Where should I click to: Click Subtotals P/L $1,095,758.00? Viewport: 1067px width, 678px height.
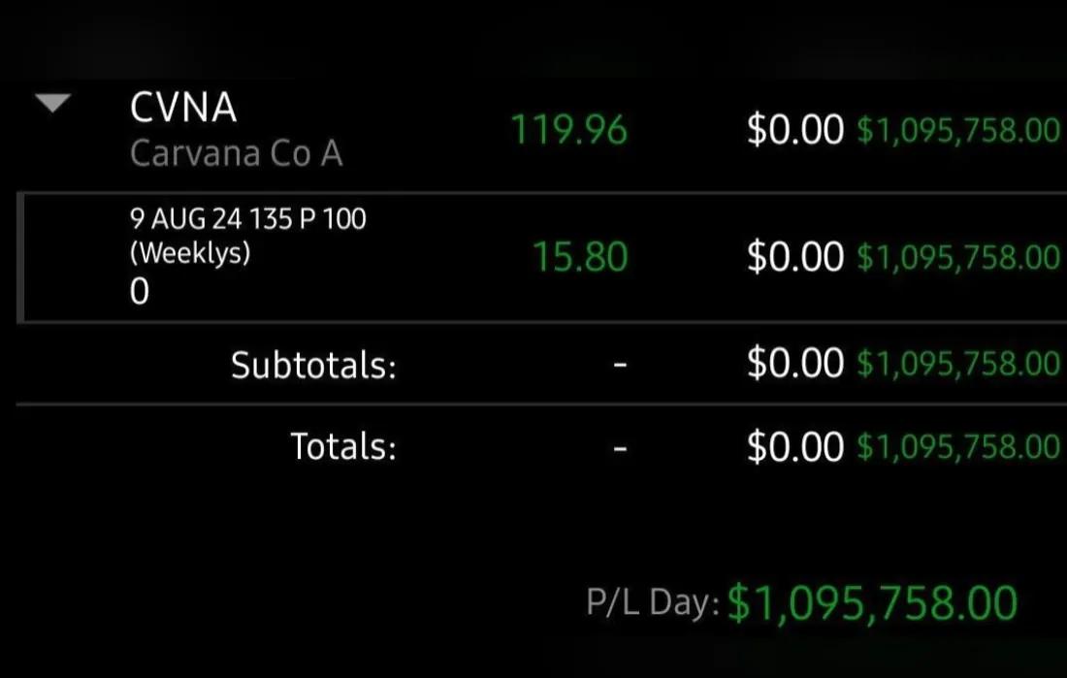click(x=958, y=364)
